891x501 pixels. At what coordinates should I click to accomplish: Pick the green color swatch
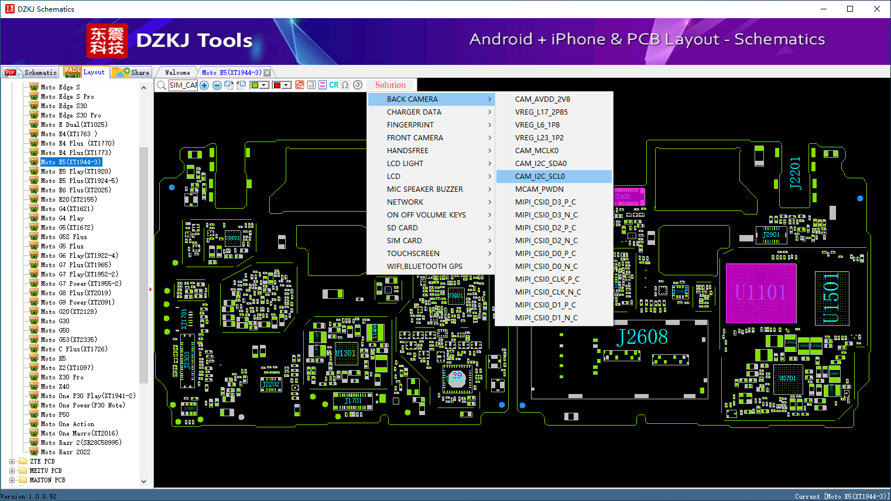[255, 85]
